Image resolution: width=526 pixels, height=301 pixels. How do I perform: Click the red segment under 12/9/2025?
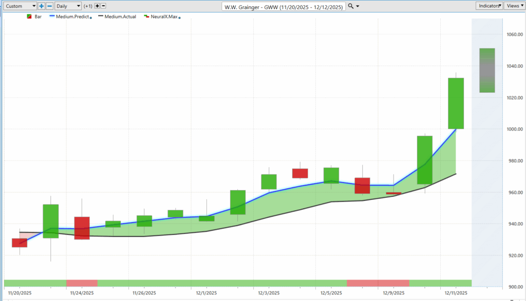[378, 283]
